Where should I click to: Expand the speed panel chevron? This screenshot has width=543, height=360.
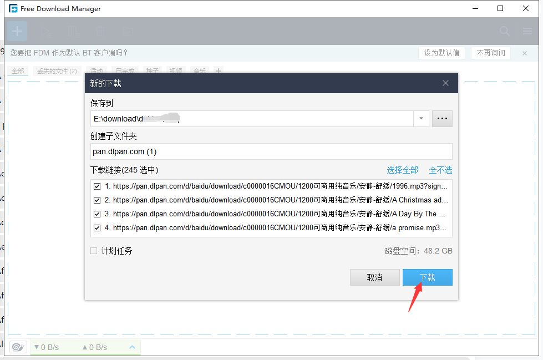(x=132, y=347)
